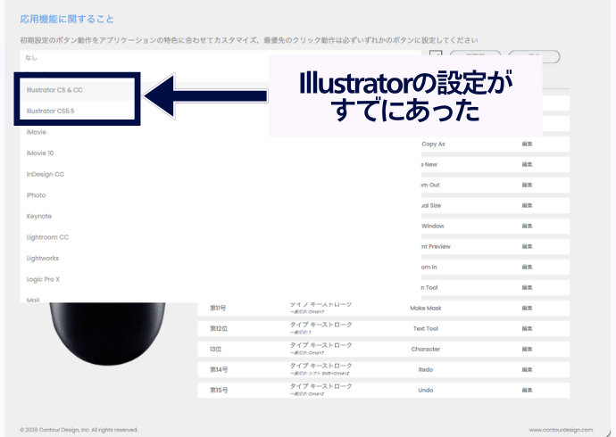This screenshot has height=437, width=616.
Task: Click 編集 on the Copy As row
Action: [x=528, y=144]
